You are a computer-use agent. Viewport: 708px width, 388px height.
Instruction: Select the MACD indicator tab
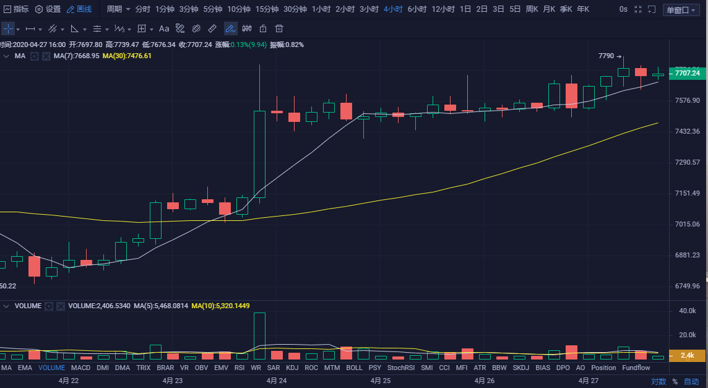coord(80,368)
